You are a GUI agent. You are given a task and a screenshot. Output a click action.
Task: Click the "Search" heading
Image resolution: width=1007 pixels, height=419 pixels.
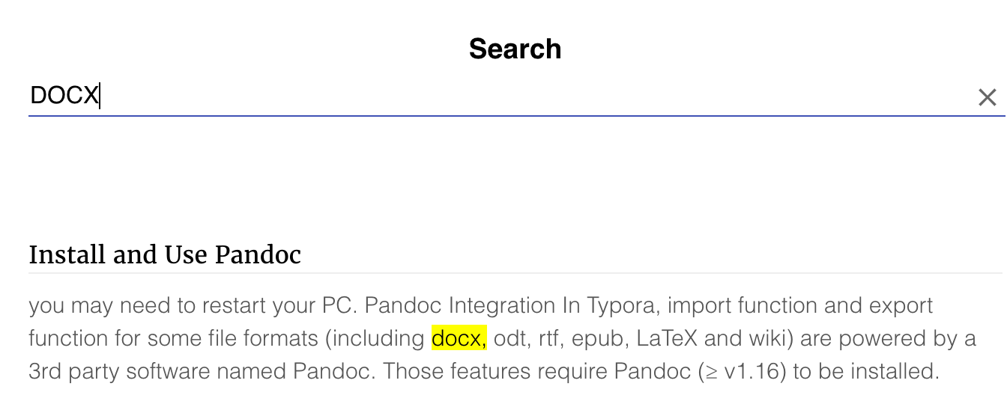tap(515, 49)
